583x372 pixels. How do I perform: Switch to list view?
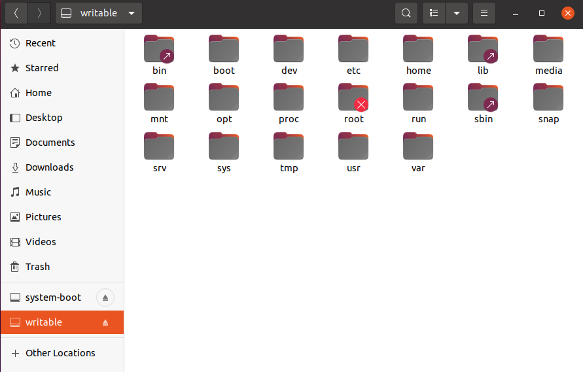pos(434,13)
